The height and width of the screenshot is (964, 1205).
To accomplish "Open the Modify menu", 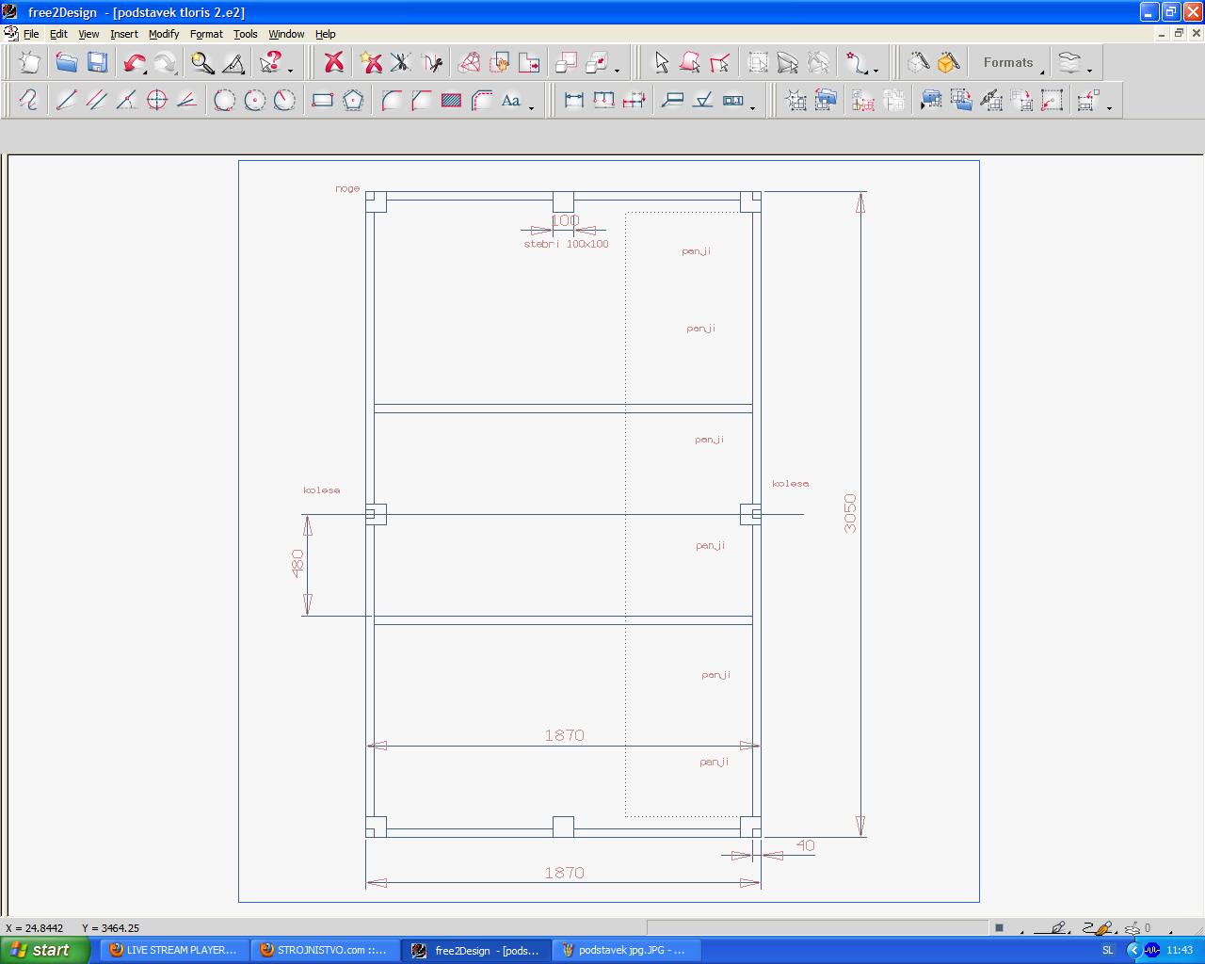I will pyautogui.click(x=164, y=34).
